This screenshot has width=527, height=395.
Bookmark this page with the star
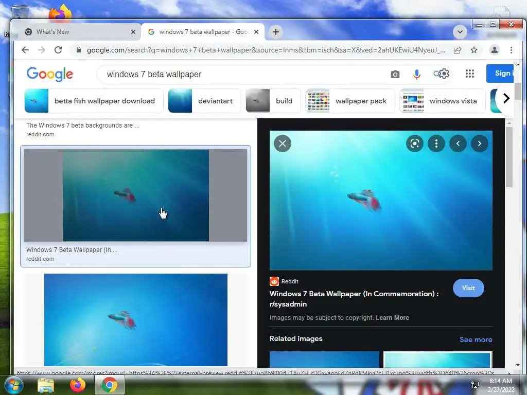click(474, 50)
